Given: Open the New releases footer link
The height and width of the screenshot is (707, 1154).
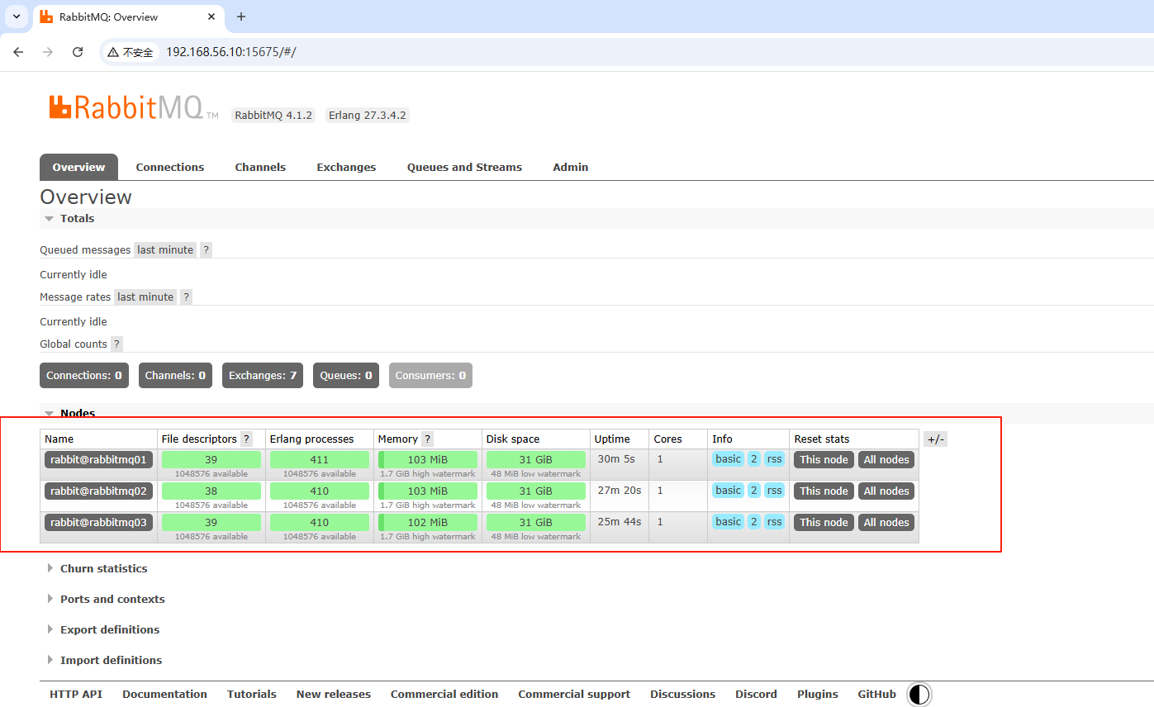Looking at the screenshot, I should point(334,695).
